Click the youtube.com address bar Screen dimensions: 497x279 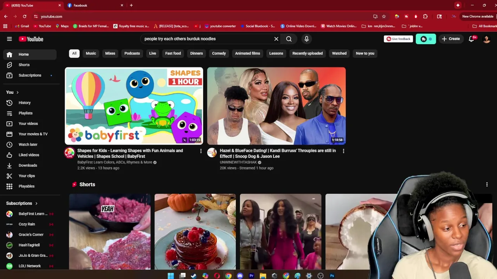pyautogui.click(x=202, y=16)
